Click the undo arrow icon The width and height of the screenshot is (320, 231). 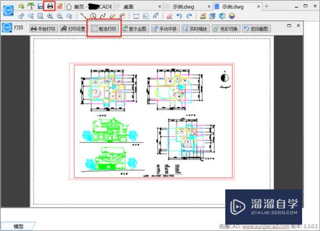[179, 16]
